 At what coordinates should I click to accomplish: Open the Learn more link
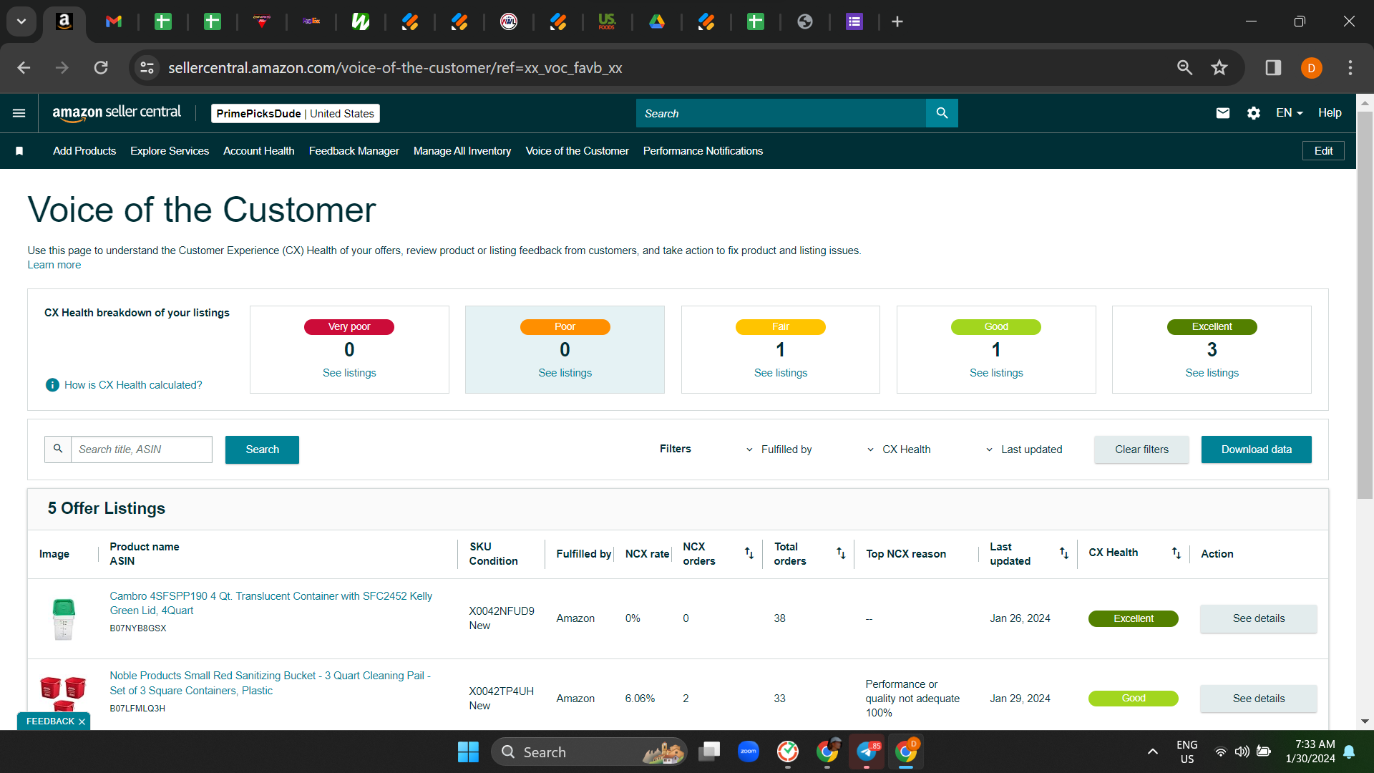pyautogui.click(x=54, y=265)
